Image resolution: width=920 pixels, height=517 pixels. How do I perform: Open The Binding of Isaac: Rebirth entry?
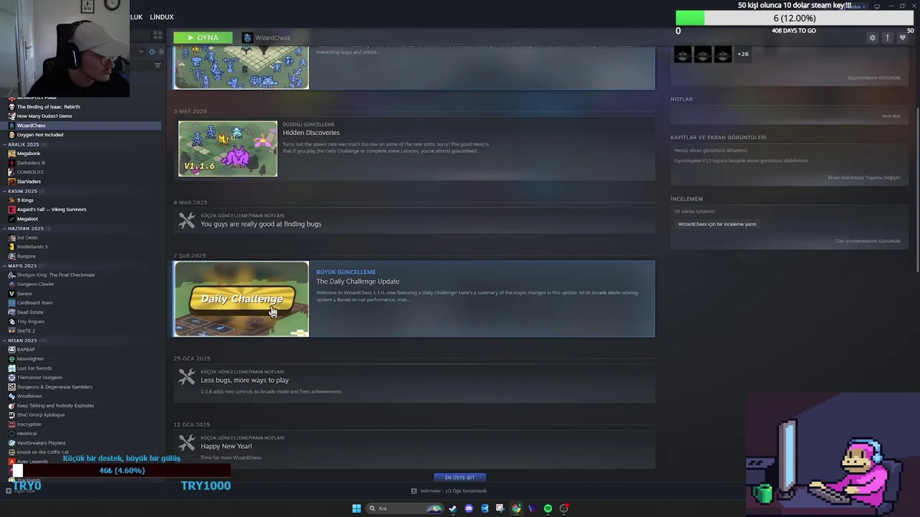coord(48,107)
